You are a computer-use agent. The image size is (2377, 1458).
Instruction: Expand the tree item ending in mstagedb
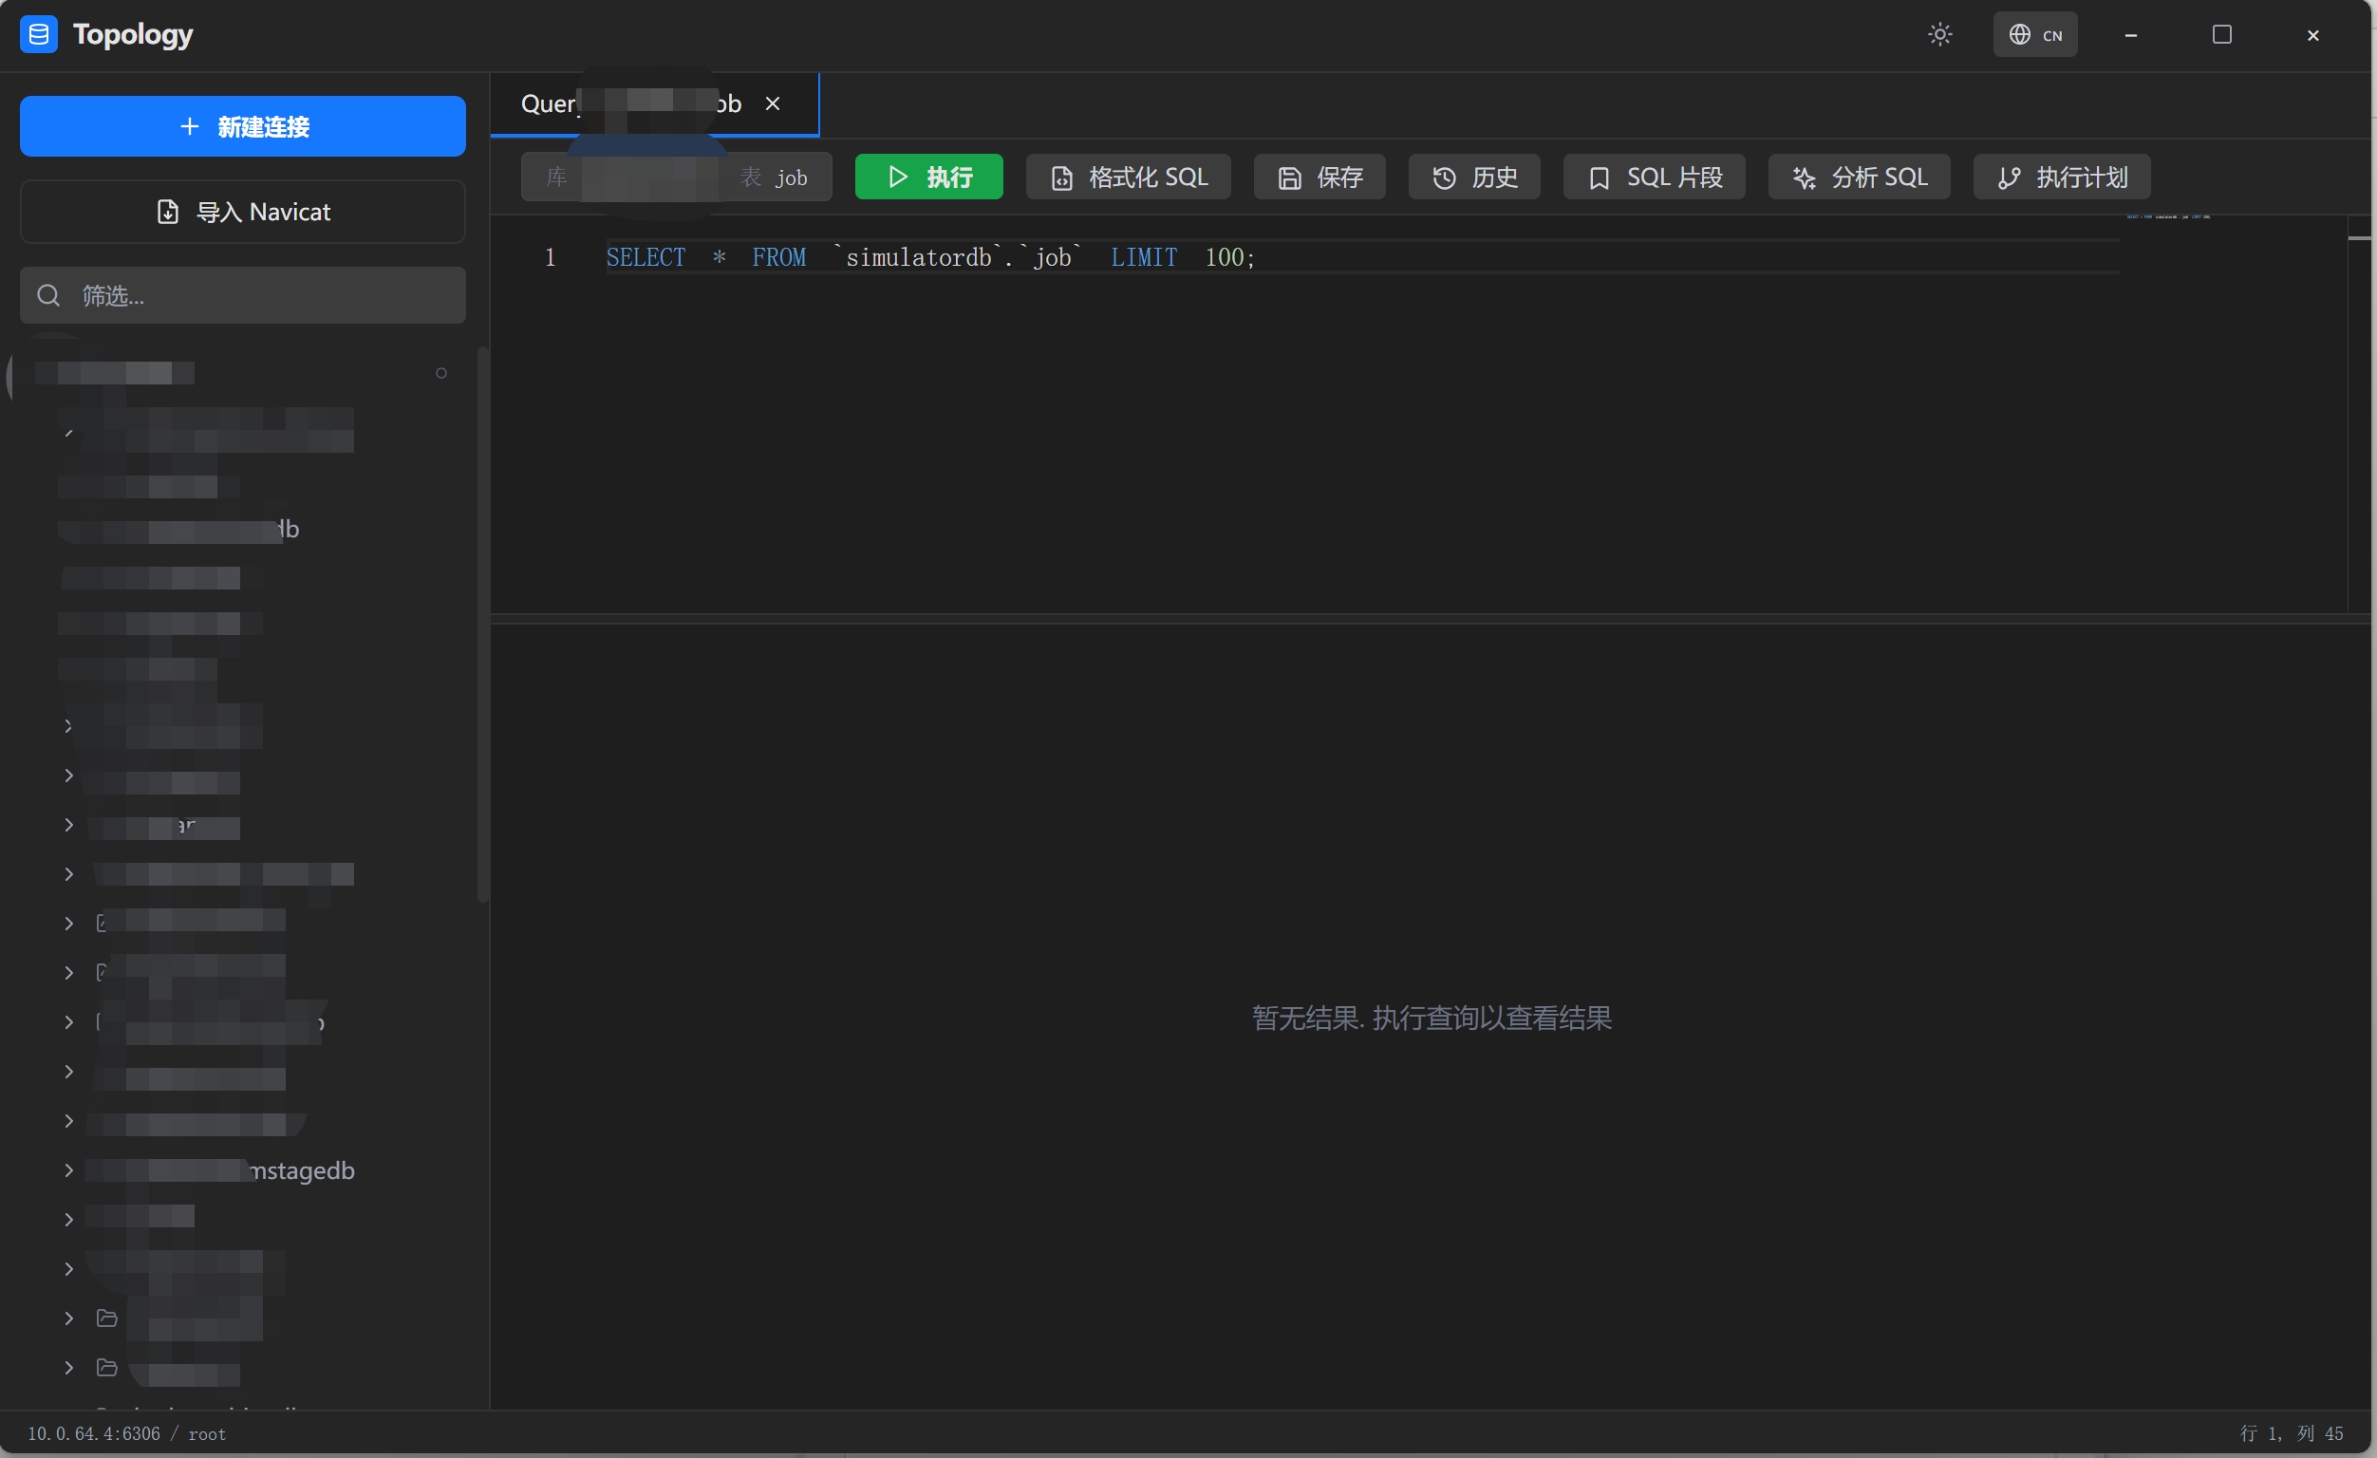[68, 1169]
